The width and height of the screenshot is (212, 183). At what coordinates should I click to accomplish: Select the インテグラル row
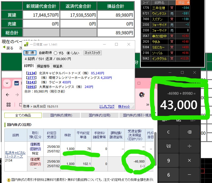click(x=165, y=58)
